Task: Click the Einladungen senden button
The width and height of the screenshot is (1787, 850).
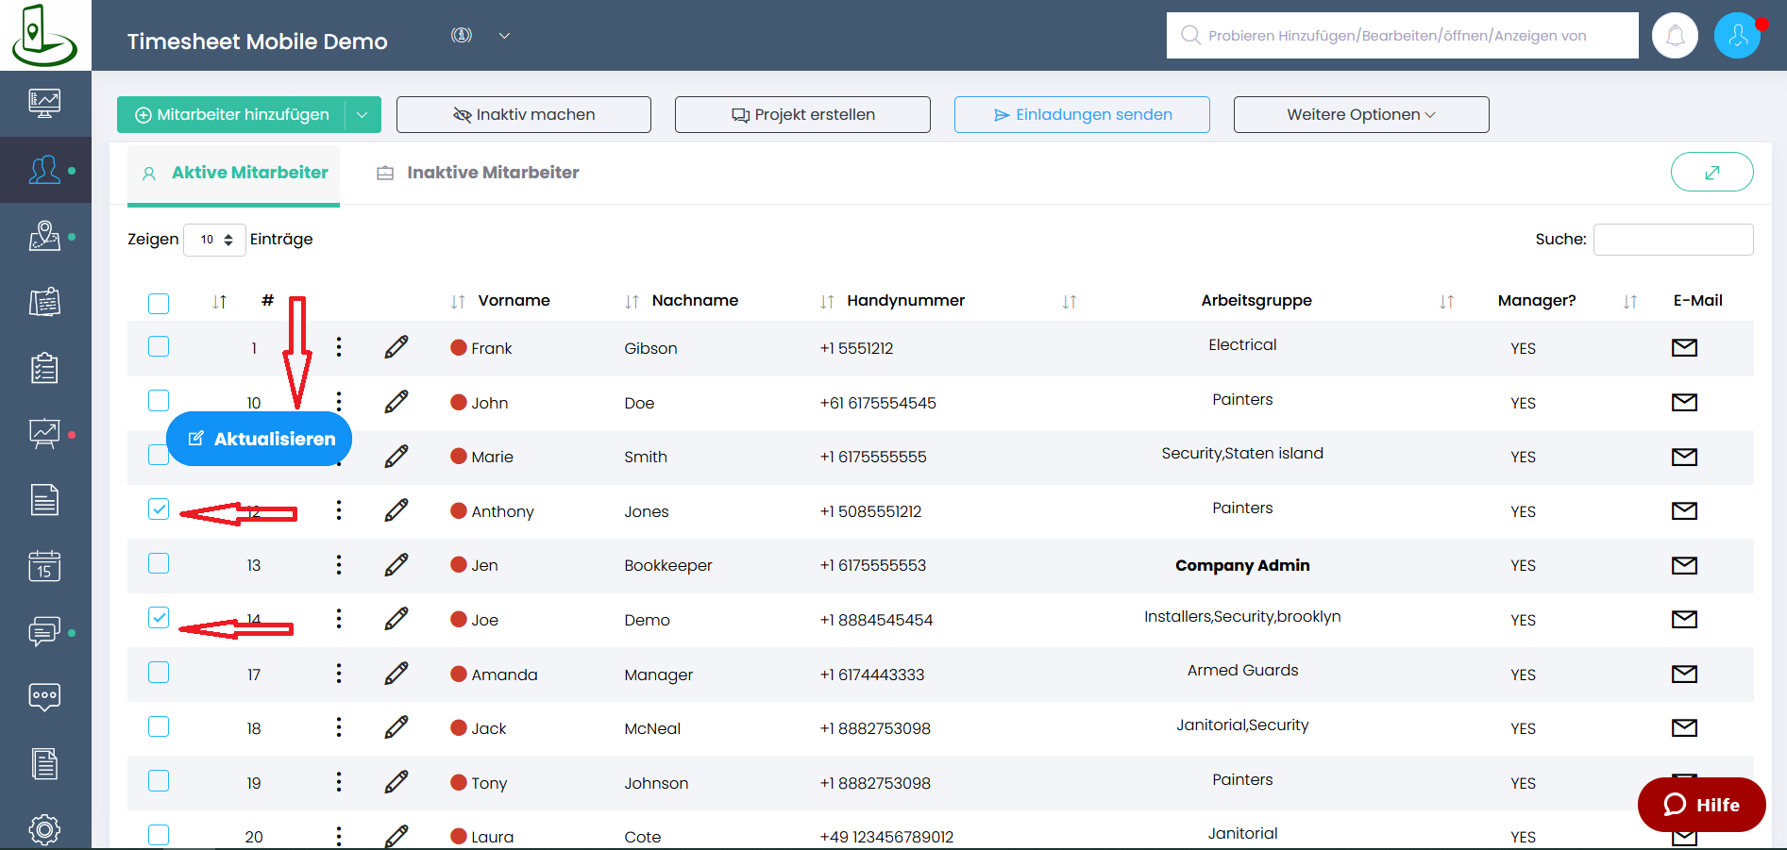Action: point(1082,114)
